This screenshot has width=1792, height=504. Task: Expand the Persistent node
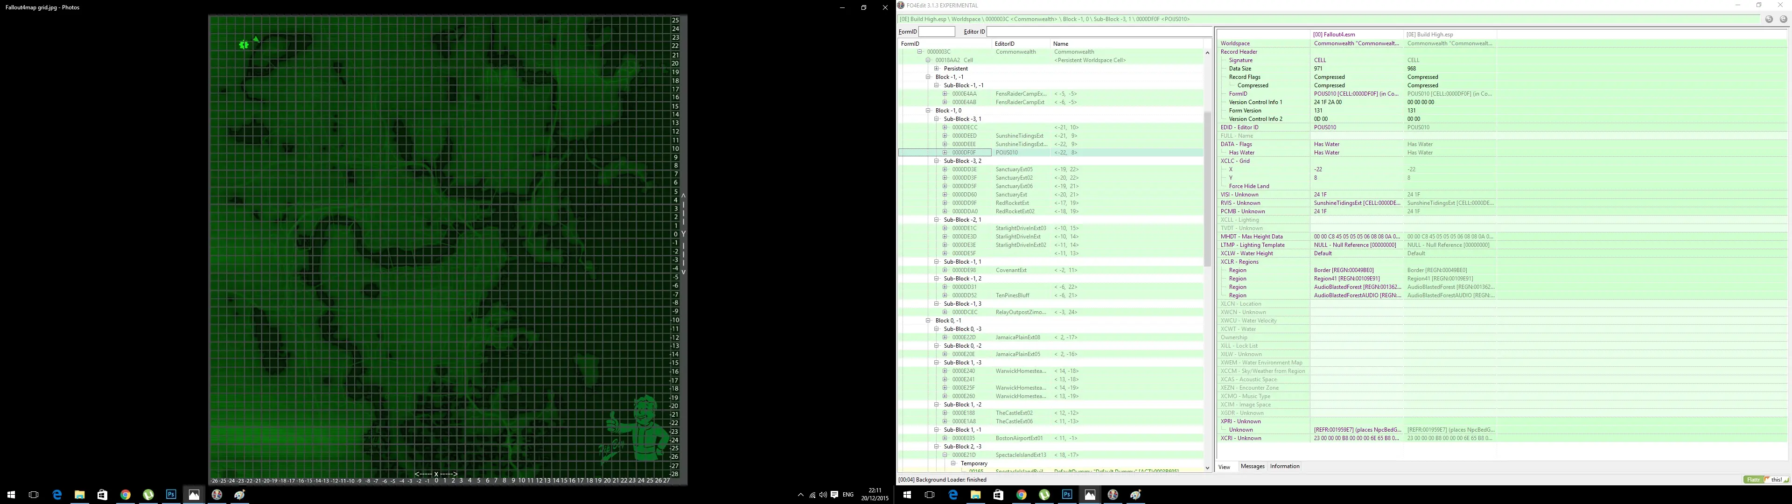[x=936, y=69]
